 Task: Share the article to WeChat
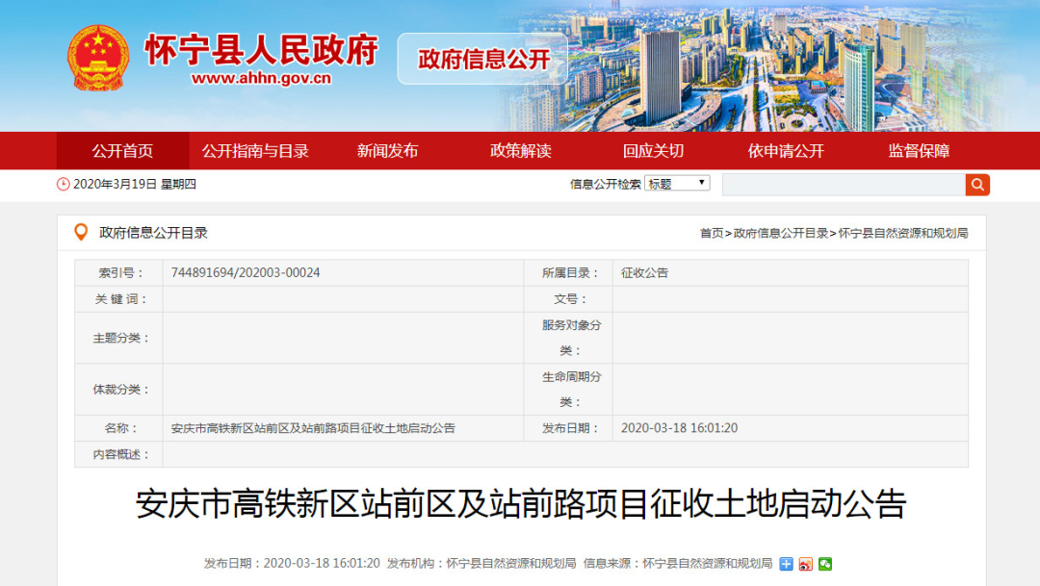824,565
